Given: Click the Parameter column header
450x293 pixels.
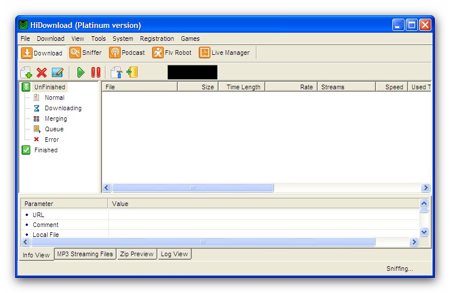Looking at the screenshot, I should coord(64,204).
